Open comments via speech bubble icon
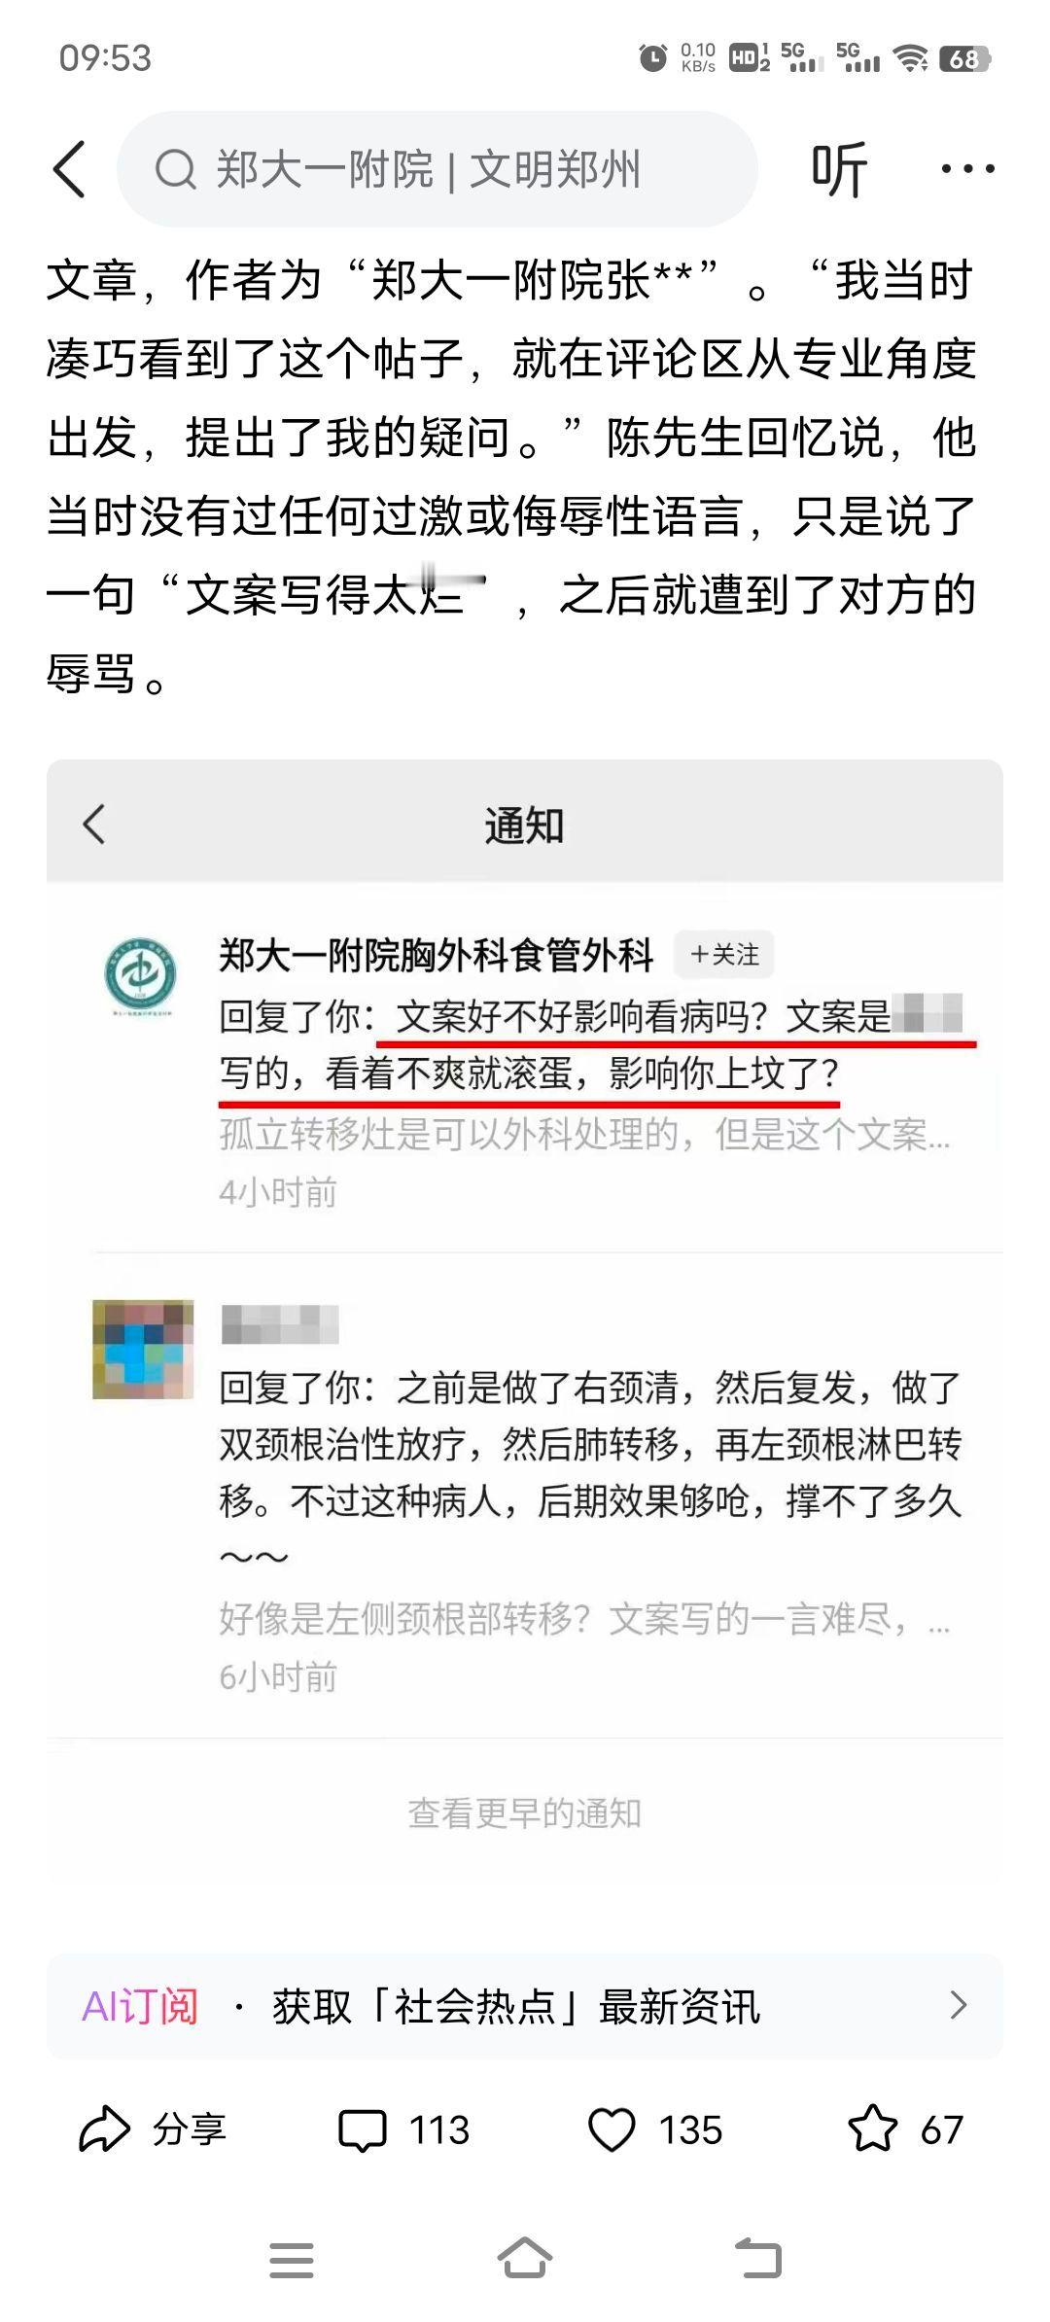This screenshot has height=2322, width=1050. 362,2131
